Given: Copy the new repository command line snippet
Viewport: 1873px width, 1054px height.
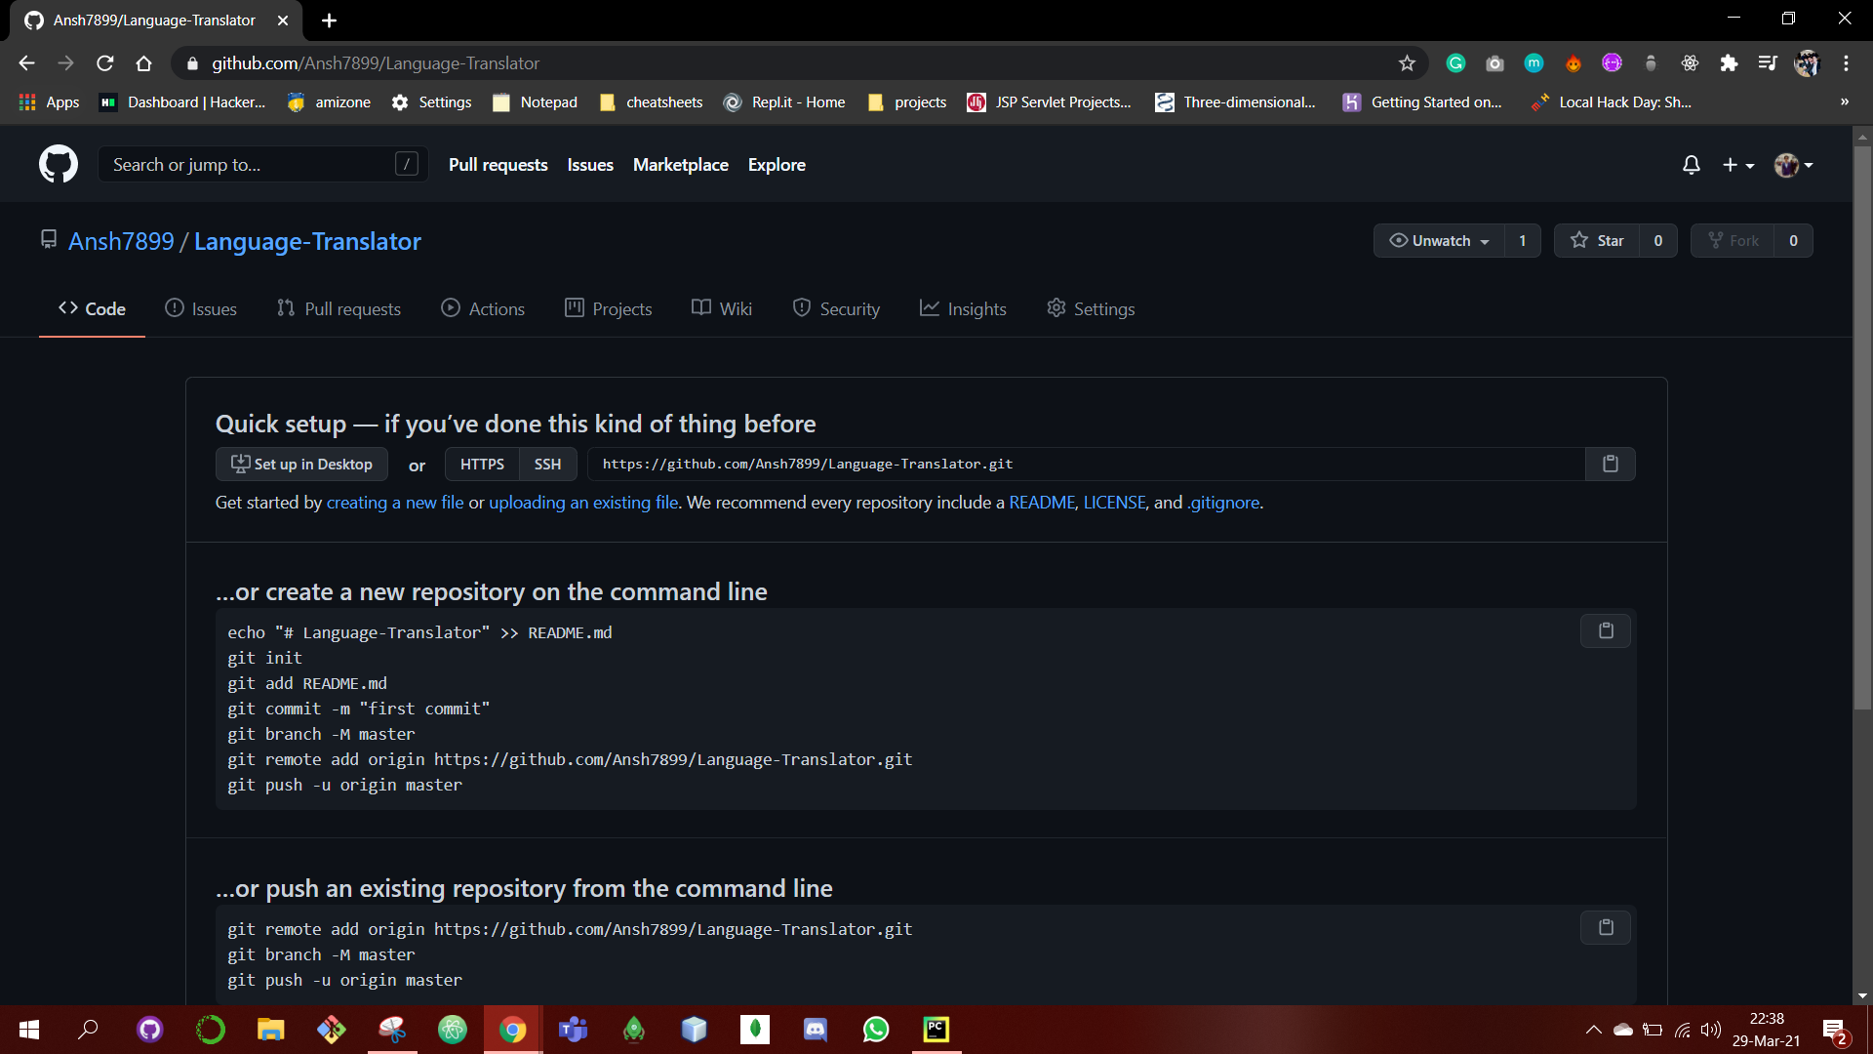Looking at the screenshot, I should 1605,631.
